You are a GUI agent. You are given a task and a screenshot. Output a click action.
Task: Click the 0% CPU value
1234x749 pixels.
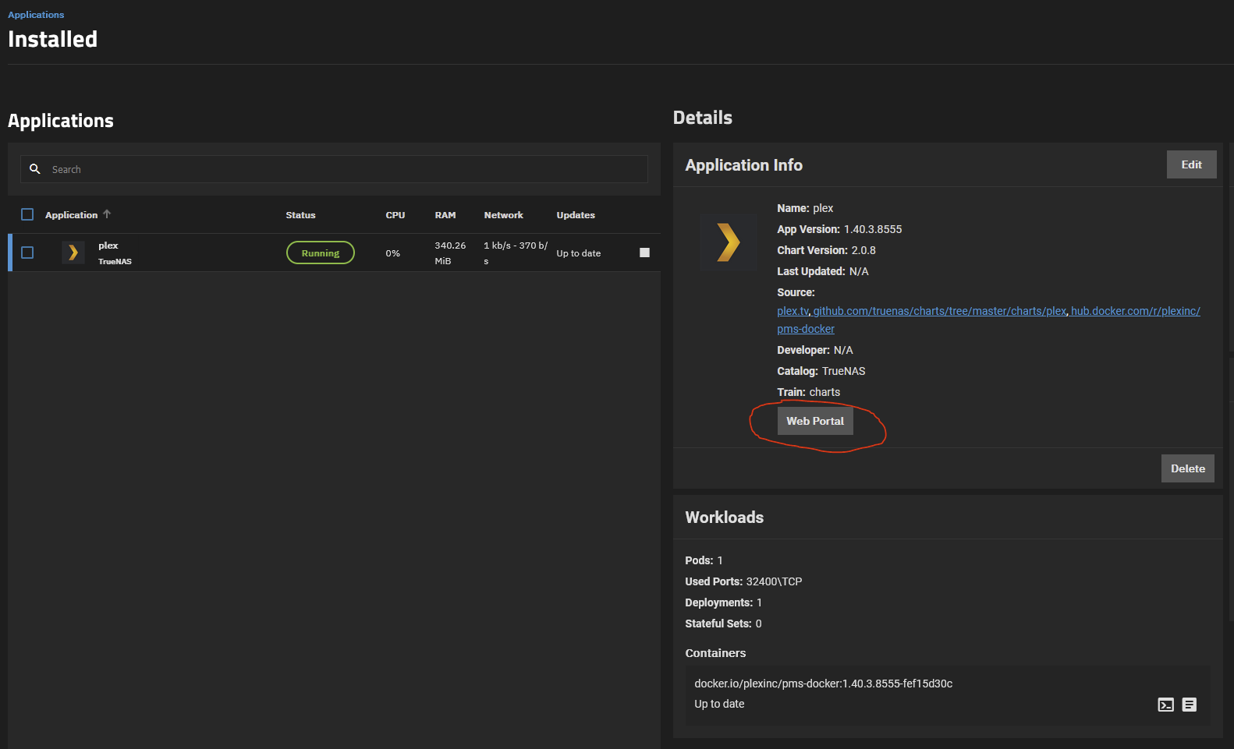(x=392, y=253)
